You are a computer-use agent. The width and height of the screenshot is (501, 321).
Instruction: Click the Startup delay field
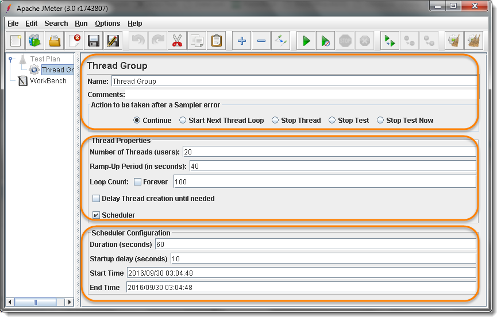pyautogui.click(x=323, y=259)
